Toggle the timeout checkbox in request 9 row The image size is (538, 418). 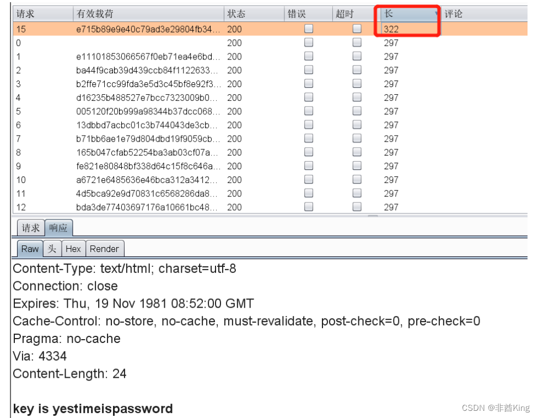[357, 166]
